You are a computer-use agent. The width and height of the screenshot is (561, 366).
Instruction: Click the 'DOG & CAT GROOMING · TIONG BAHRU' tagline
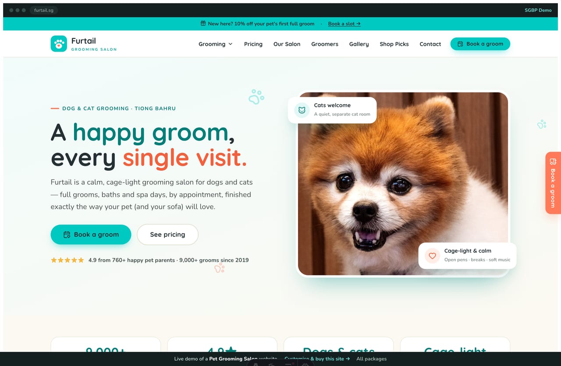point(119,109)
